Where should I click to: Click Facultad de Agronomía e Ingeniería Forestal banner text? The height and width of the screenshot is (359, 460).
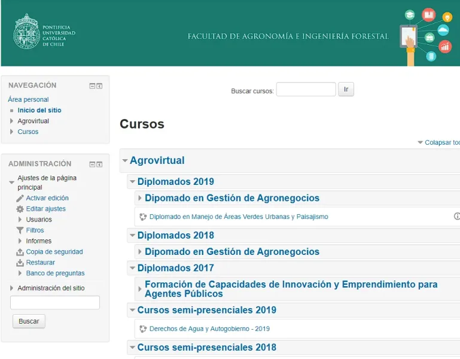point(288,36)
